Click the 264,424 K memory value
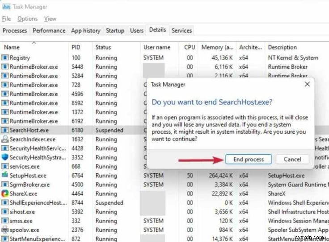This screenshot has height=242, width=329. coord(221,176)
